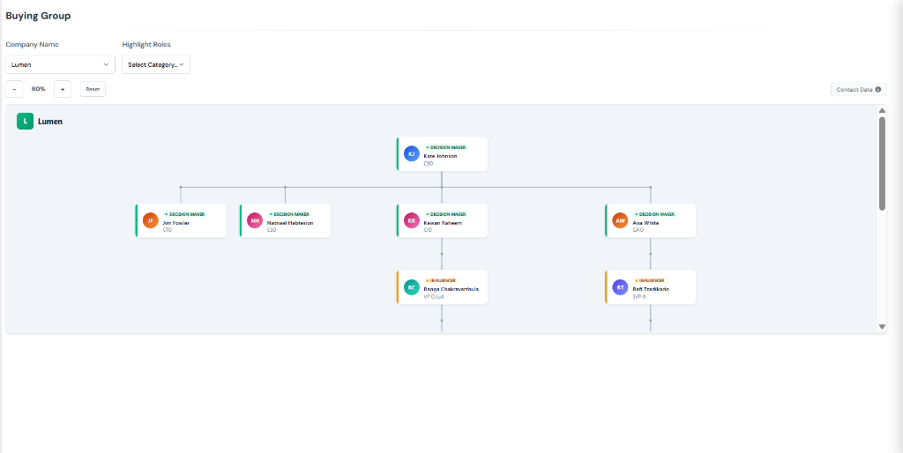903x453 pixels.
Task: Select the Rafi Tzadikario name text
Action: (x=651, y=290)
